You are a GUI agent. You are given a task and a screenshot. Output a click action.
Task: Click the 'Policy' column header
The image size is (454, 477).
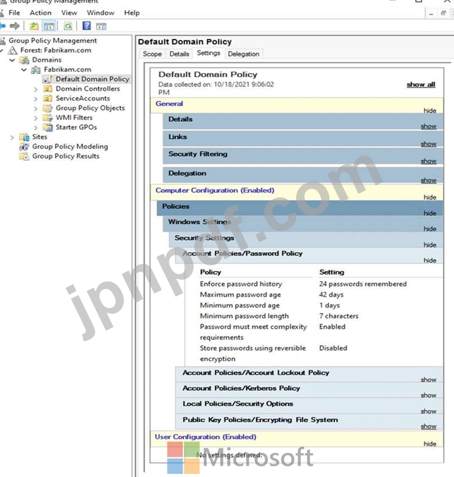click(x=210, y=272)
